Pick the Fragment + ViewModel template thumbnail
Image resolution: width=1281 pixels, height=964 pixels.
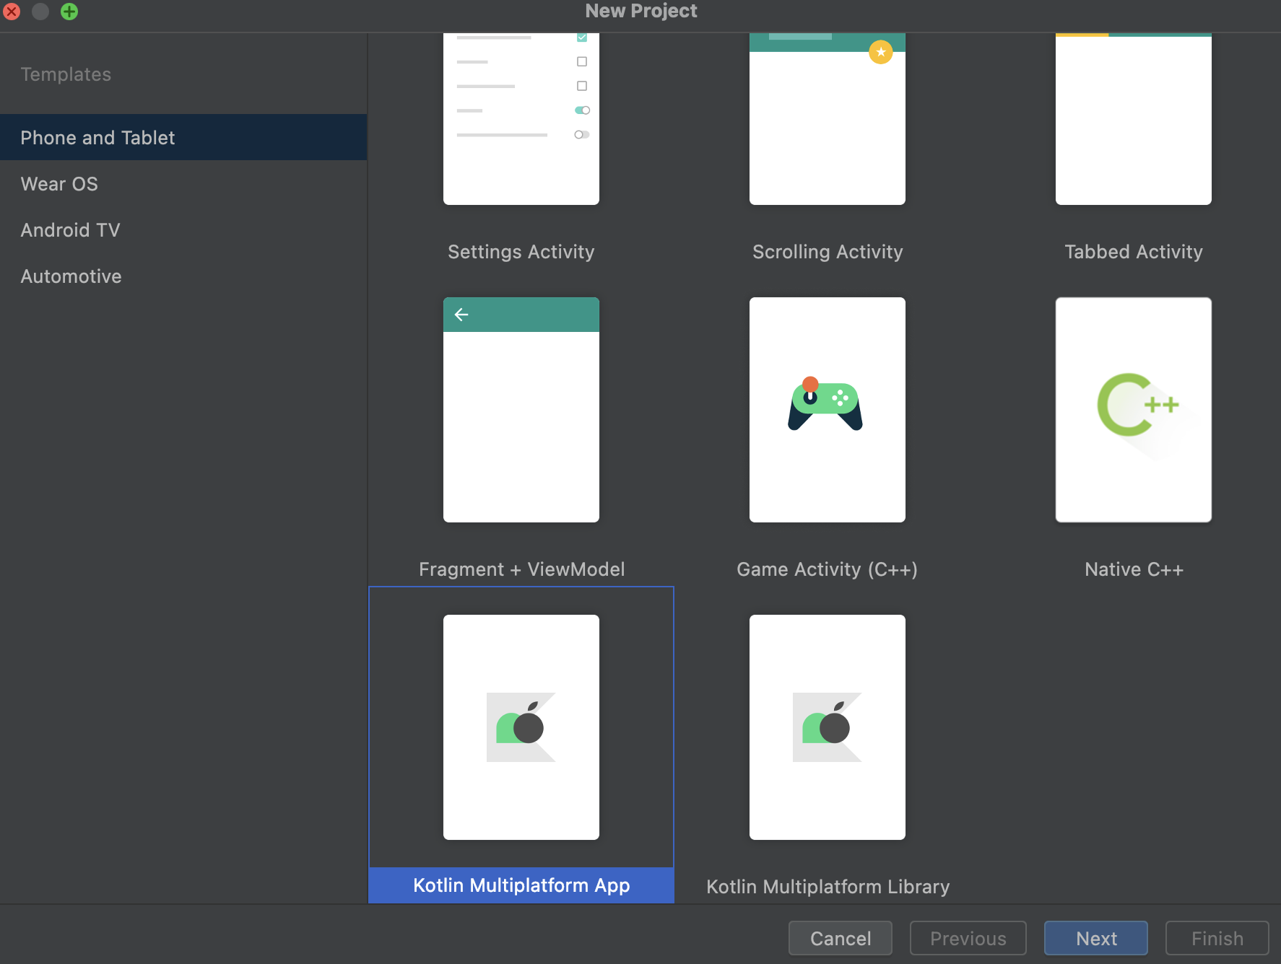pos(521,410)
